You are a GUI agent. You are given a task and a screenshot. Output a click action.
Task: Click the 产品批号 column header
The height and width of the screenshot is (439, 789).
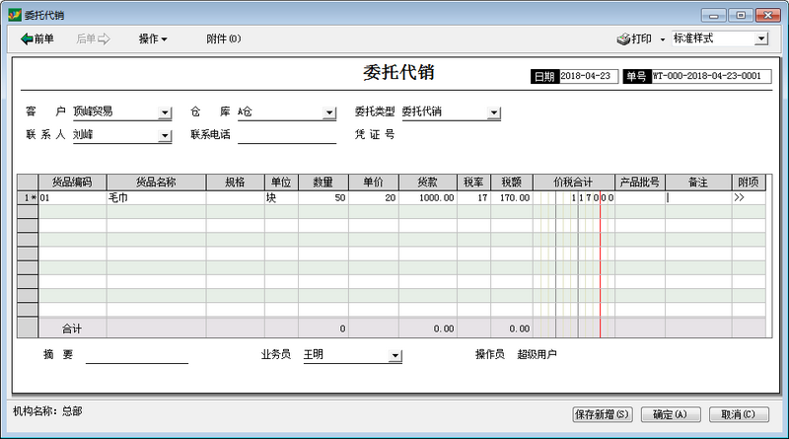pyautogui.click(x=640, y=183)
